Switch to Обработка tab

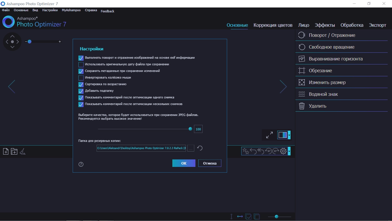(x=352, y=25)
